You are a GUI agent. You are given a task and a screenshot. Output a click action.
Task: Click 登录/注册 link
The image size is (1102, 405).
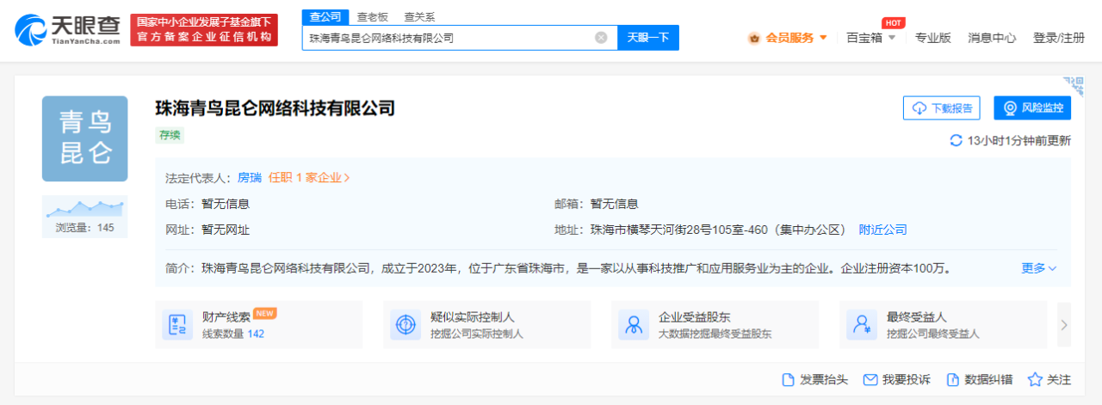coord(1059,38)
